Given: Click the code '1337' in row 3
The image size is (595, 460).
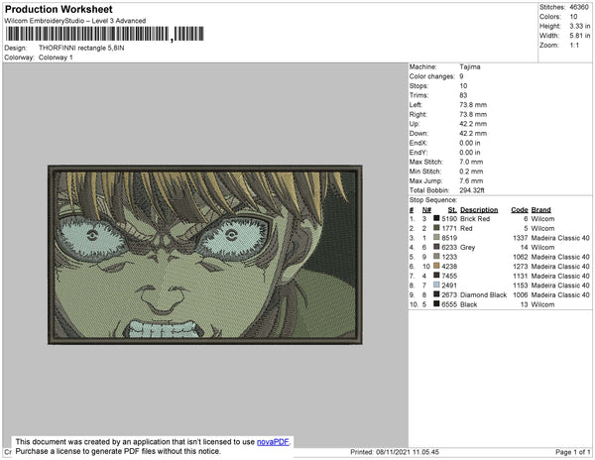Looking at the screenshot, I should point(521,238).
